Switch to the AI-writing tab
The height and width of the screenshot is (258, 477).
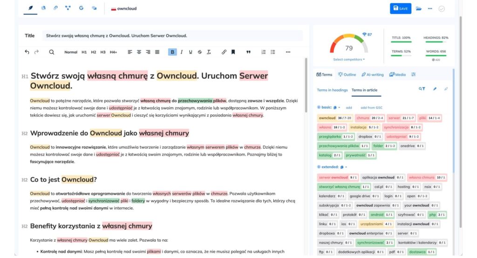373,74
